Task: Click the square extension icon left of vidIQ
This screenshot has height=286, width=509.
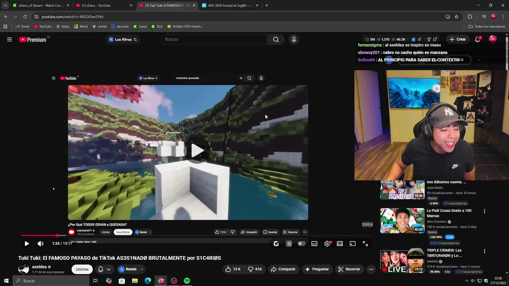Action: 276,243
